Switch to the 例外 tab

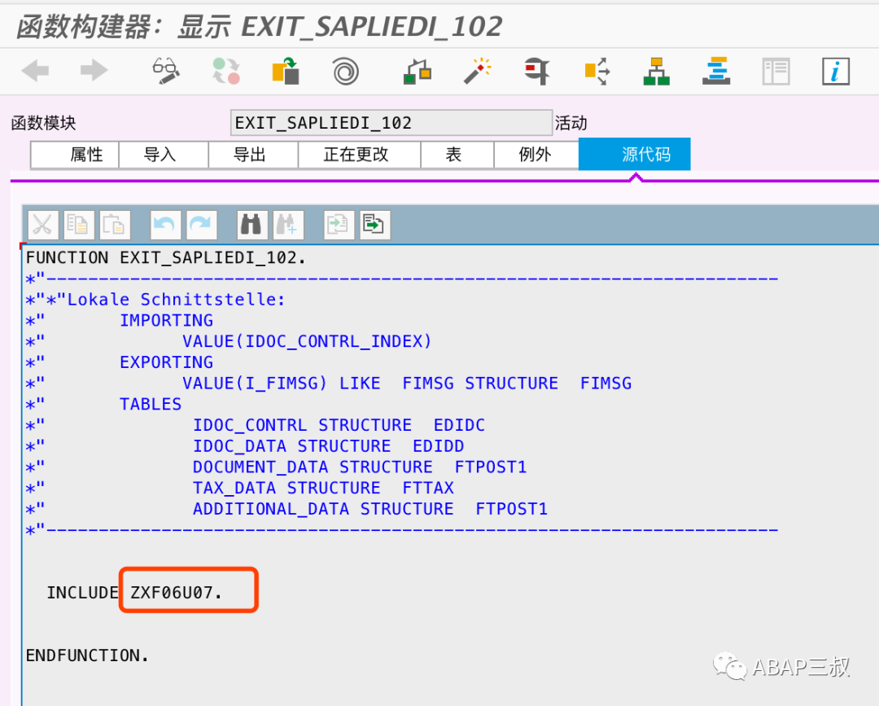[536, 155]
